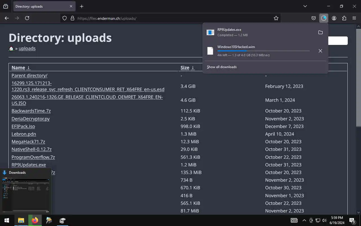
Task: Open the fourth taskbar app icon with the box
Action: pos(63,220)
